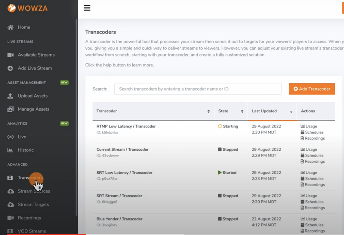
Task: Select the Stream Targets cloud icon
Action: click(x=10, y=204)
